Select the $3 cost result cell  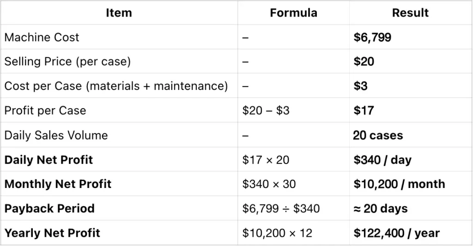(x=361, y=86)
